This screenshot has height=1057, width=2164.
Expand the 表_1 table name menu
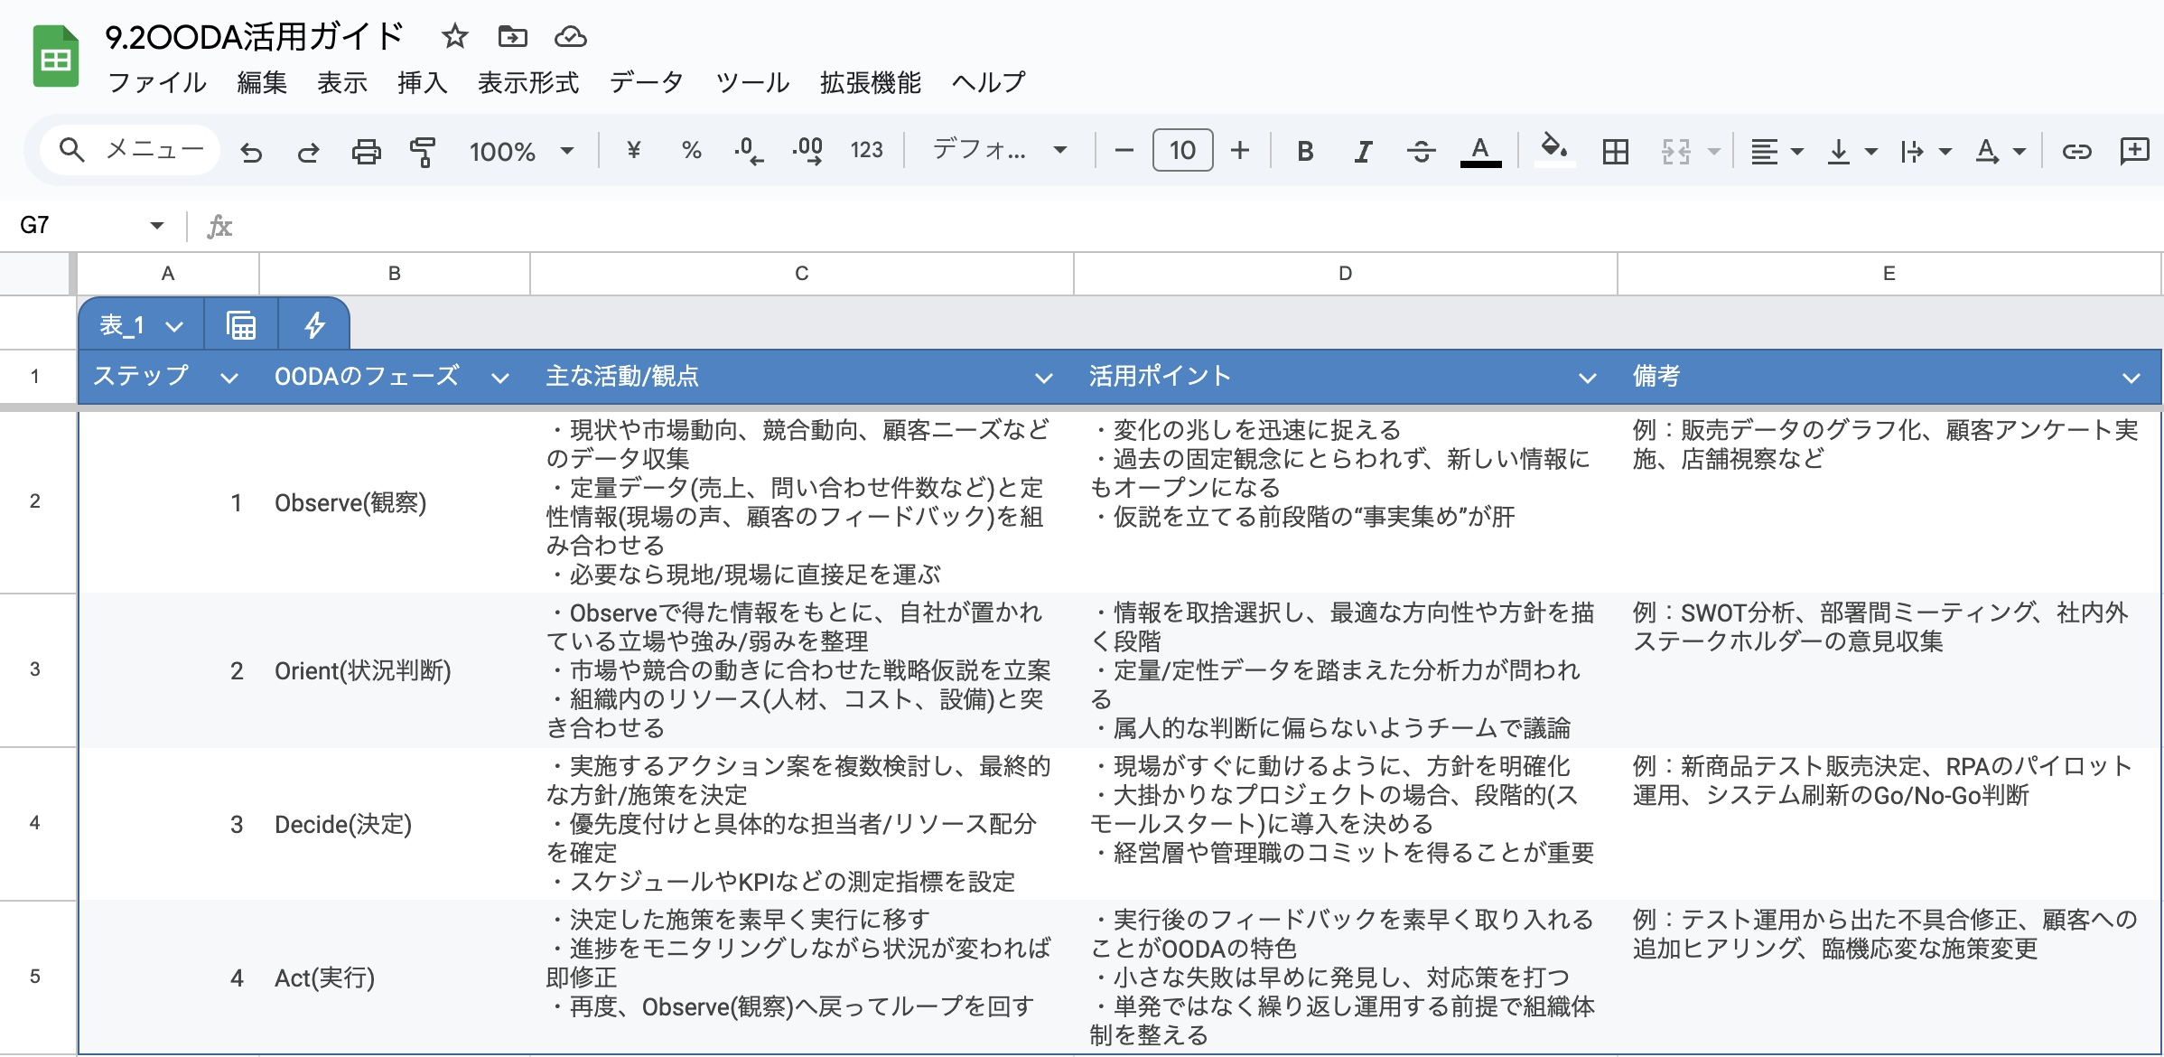176,325
